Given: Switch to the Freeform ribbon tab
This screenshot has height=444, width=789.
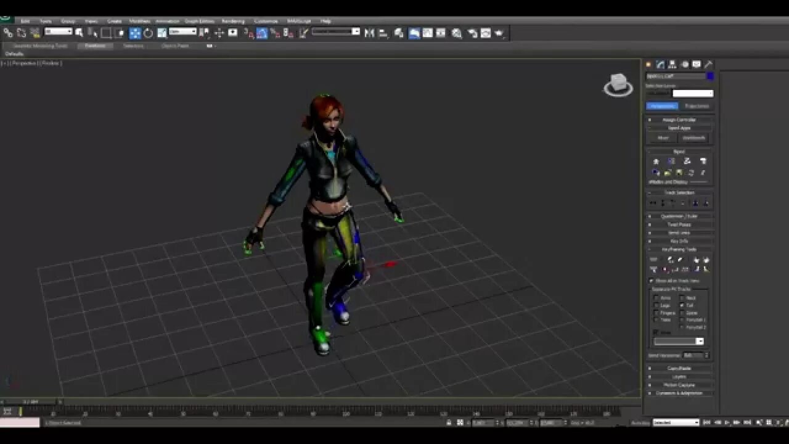Looking at the screenshot, I should 95,46.
